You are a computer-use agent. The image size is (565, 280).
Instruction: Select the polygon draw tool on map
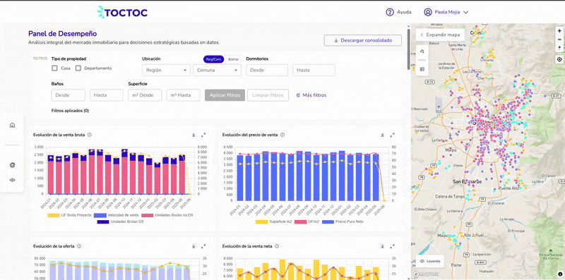(x=422, y=51)
